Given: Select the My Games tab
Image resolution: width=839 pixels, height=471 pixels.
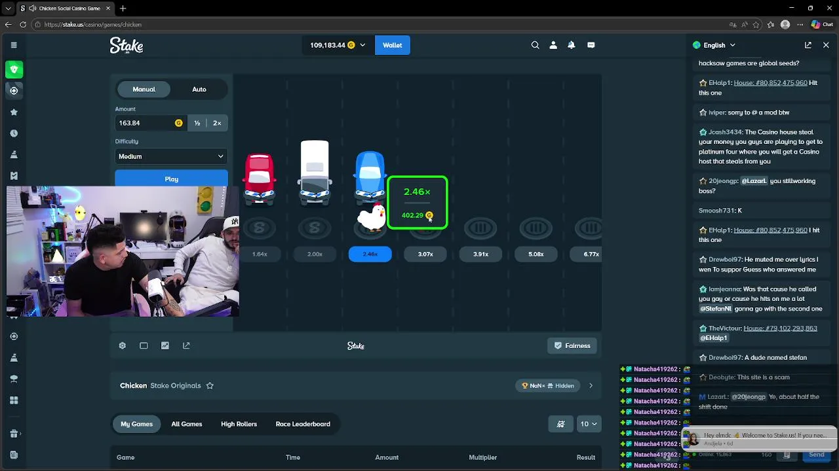Looking at the screenshot, I should coord(136,424).
